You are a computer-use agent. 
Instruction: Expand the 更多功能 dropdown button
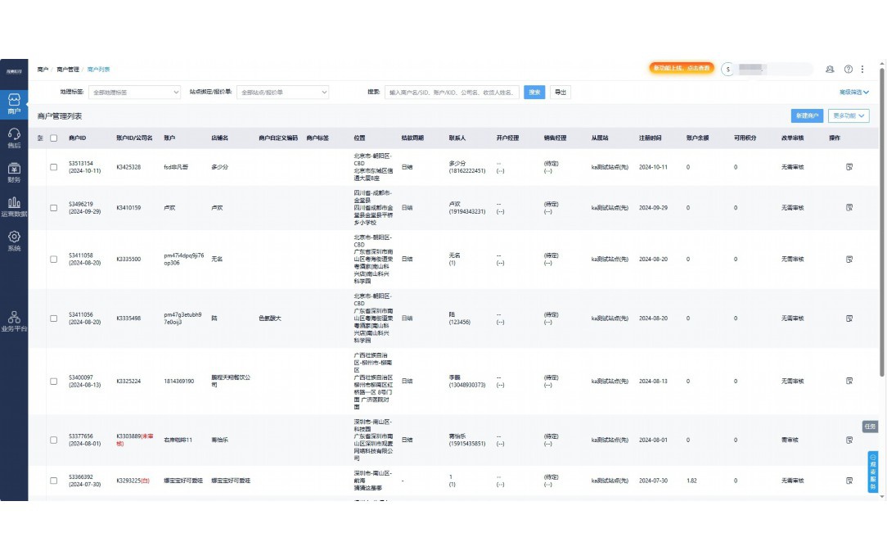849,116
